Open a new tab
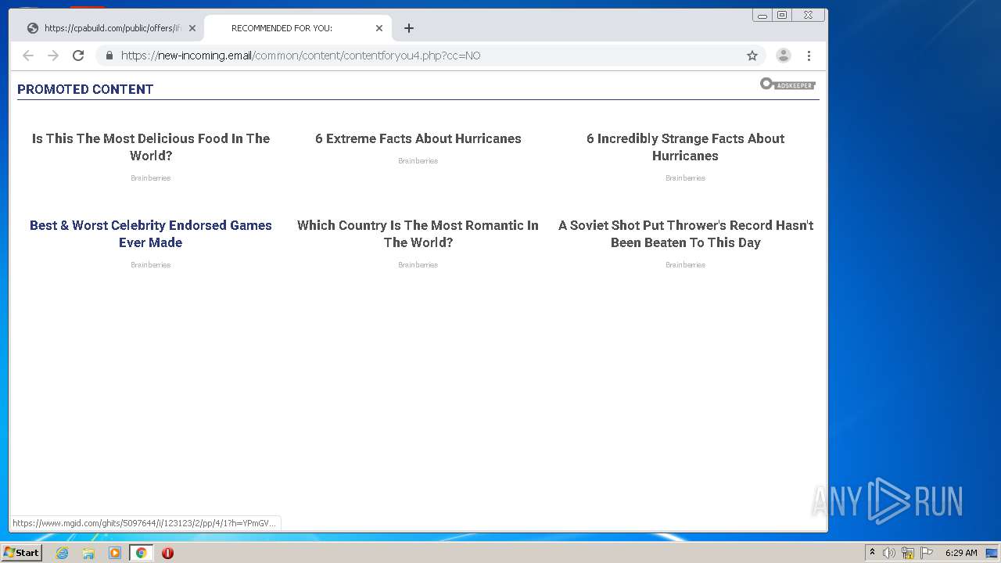Viewport: 1001px width, 563px height. pyautogui.click(x=408, y=28)
